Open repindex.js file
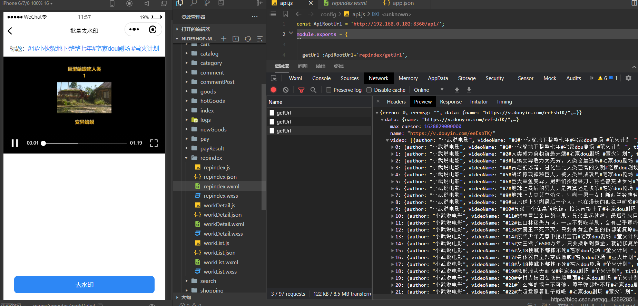 pyautogui.click(x=217, y=167)
